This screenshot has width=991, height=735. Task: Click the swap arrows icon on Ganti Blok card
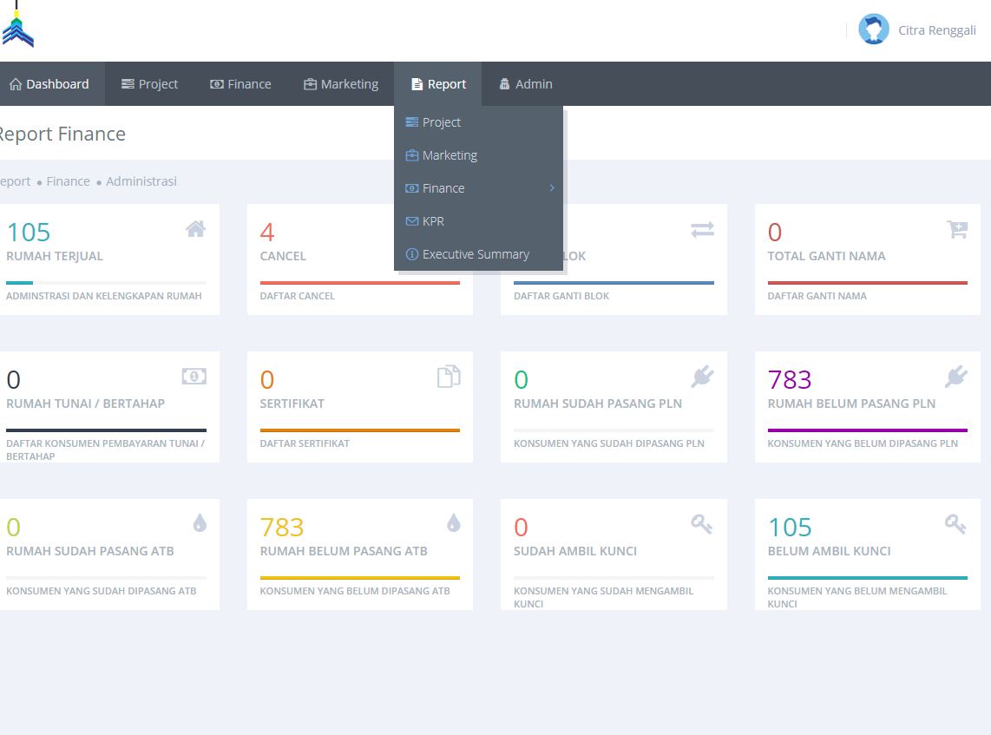click(702, 229)
